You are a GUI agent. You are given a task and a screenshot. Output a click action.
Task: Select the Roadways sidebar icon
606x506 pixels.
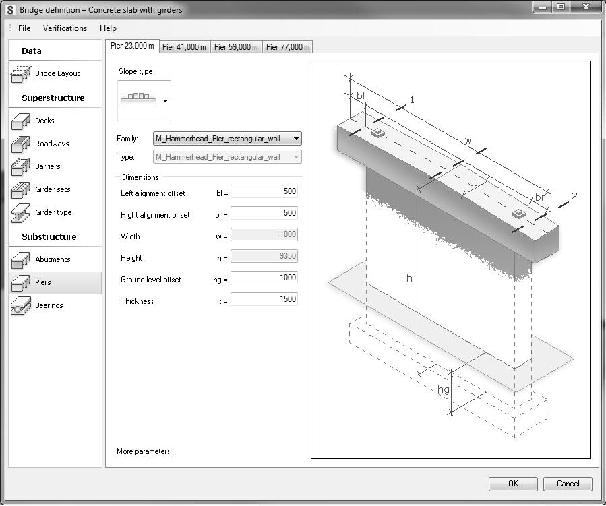pyautogui.click(x=21, y=144)
